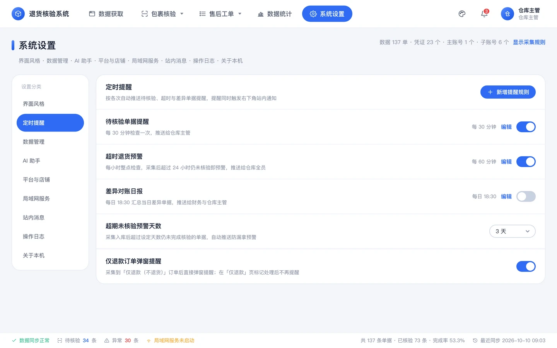The height and width of the screenshot is (348, 557).
Task: Open the notification bell icon
Action: click(484, 14)
